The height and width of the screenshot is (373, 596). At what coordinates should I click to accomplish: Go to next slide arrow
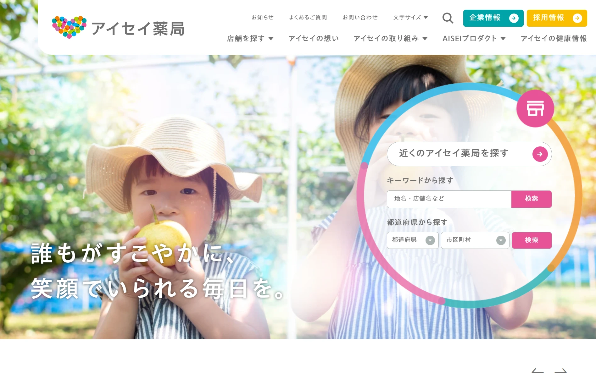click(x=561, y=370)
